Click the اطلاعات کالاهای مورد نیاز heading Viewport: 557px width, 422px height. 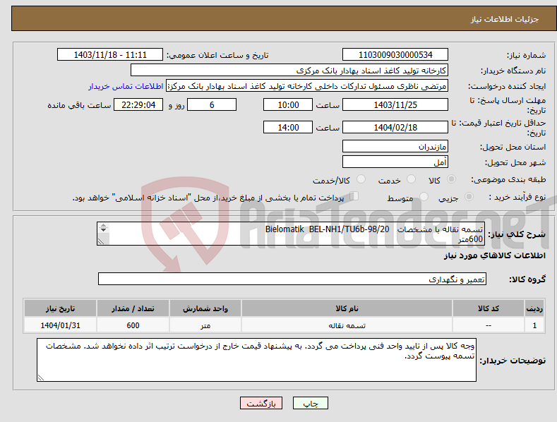click(x=494, y=255)
